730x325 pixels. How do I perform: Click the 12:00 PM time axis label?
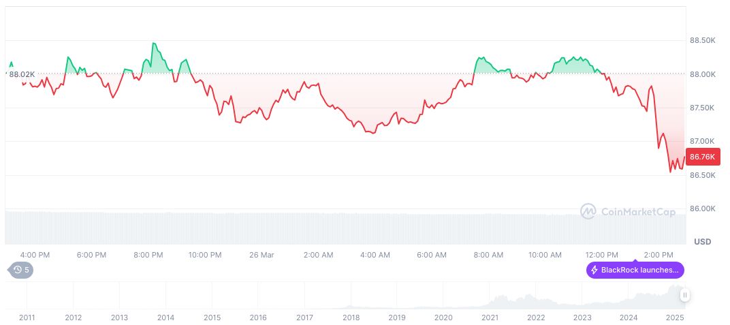[602, 255]
